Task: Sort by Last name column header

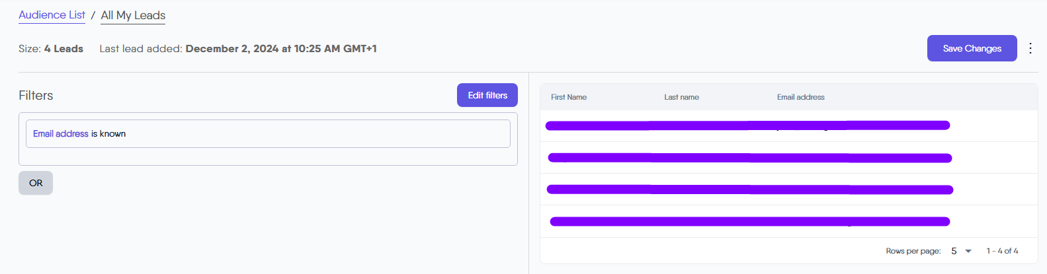Action: click(681, 97)
